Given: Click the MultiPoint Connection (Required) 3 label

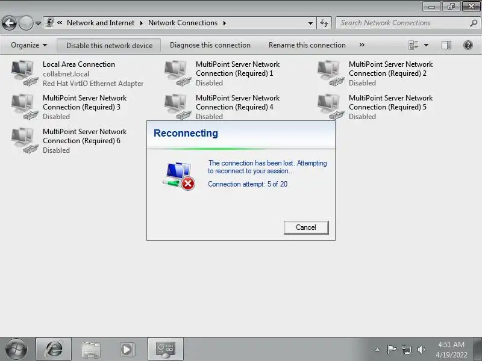Looking at the screenshot, I should pyautogui.click(x=84, y=102).
